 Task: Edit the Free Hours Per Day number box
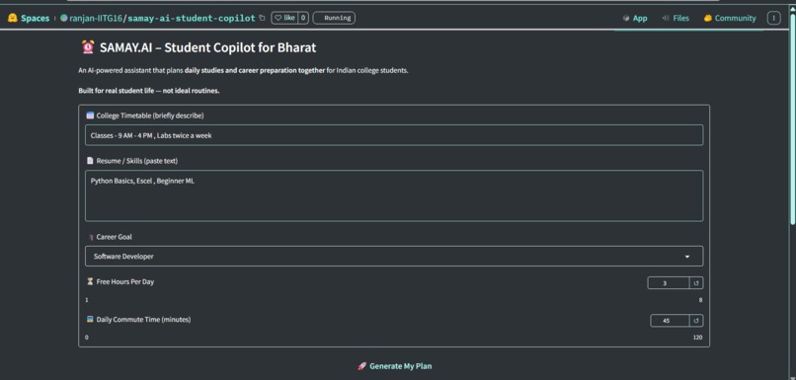tap(668, 283)
